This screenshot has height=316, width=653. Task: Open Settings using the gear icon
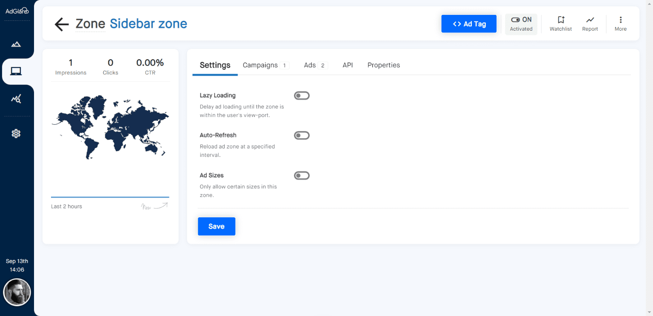(16, 133)
